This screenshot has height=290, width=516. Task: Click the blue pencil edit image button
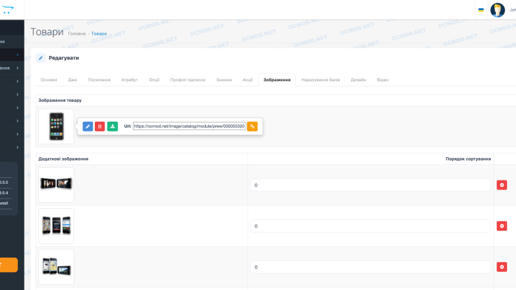[88, 126]
